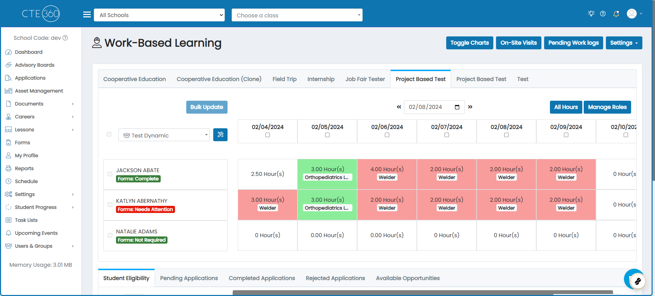Click the Bulk Update button
655x296 pixels.
coord(207,107)
